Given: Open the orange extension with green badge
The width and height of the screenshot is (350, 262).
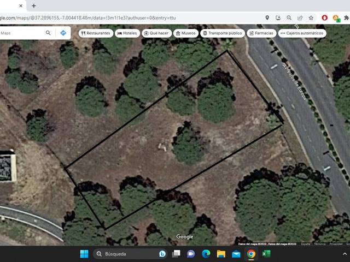Looking at the screenshot, I should 336,18.
